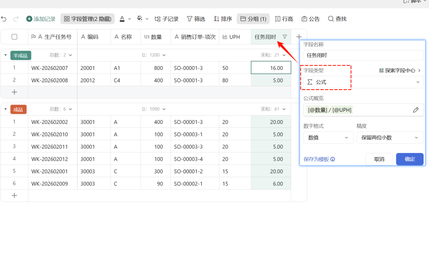
Task: Redo the last action
Action: 16,19
